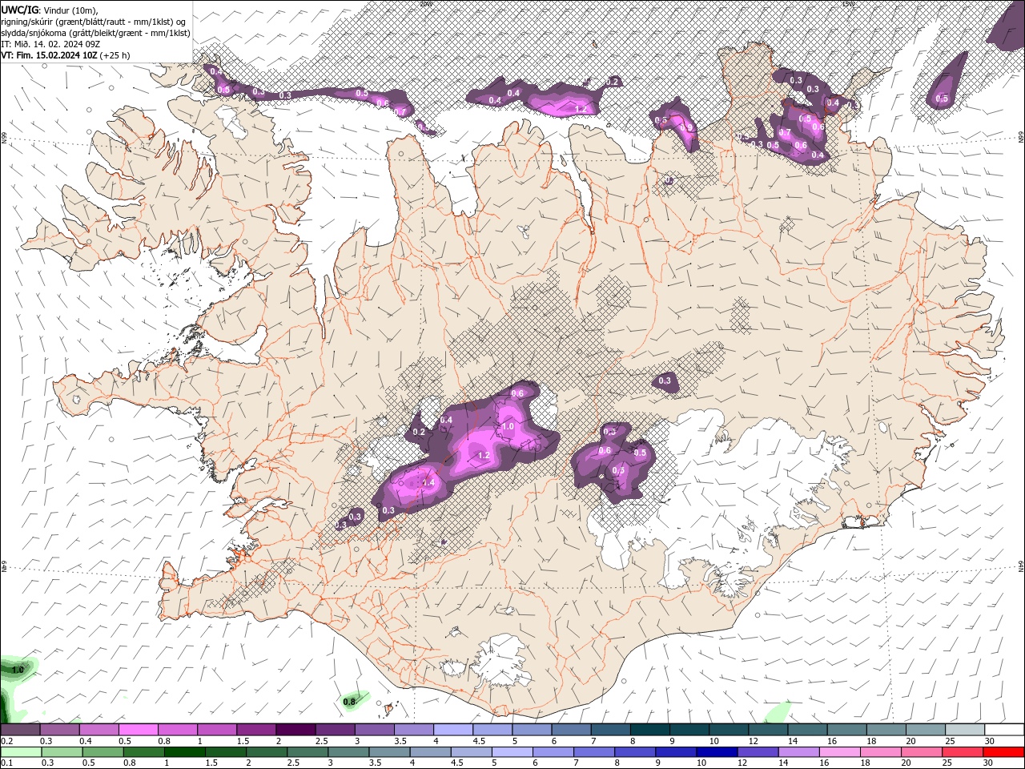Click the 'rigning/skúrir' legend description line
1025x769 pixels.
[x=94, y=22]
